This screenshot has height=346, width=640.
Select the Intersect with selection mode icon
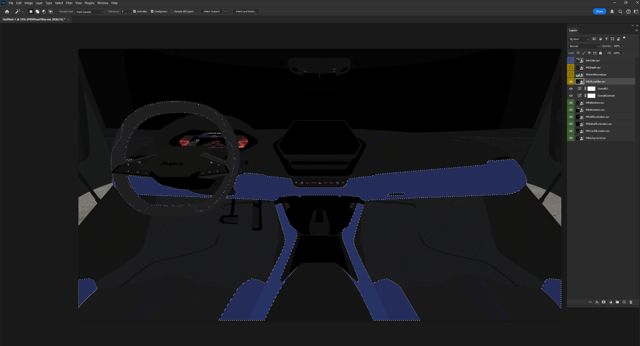(x=50, y=11)
